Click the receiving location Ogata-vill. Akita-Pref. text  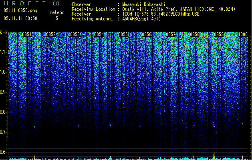[157, 9]
